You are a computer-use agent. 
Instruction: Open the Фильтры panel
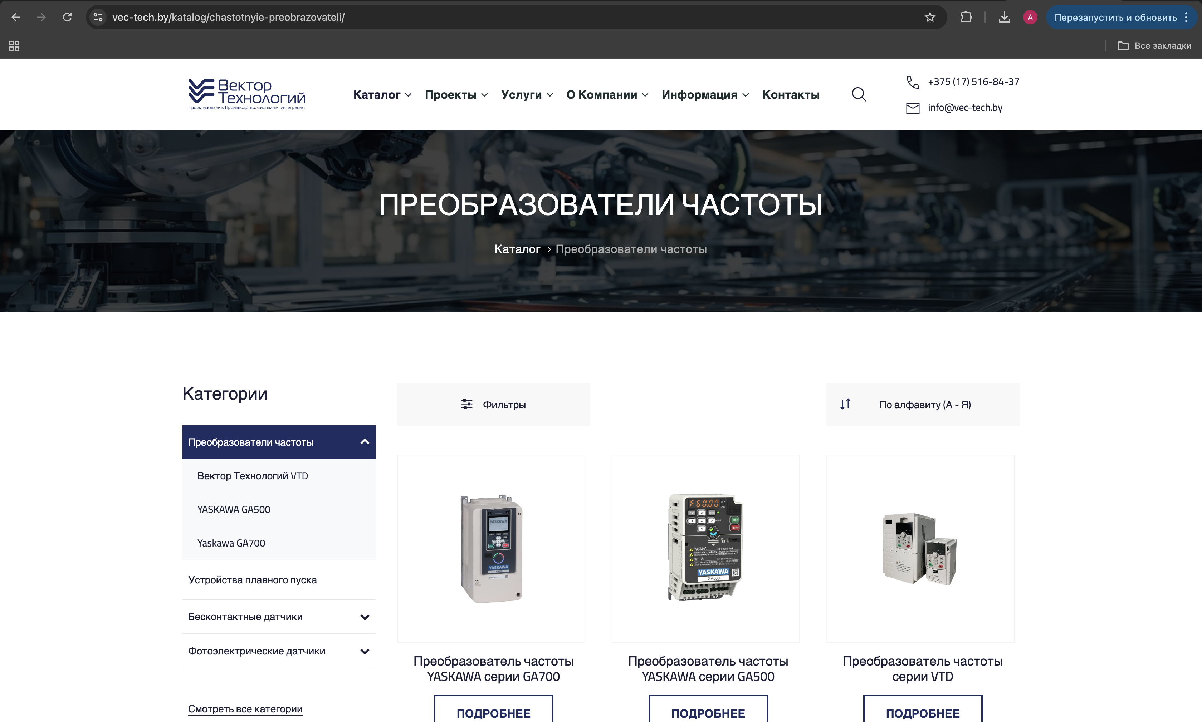pyautogui.click(x=493, y=404)
